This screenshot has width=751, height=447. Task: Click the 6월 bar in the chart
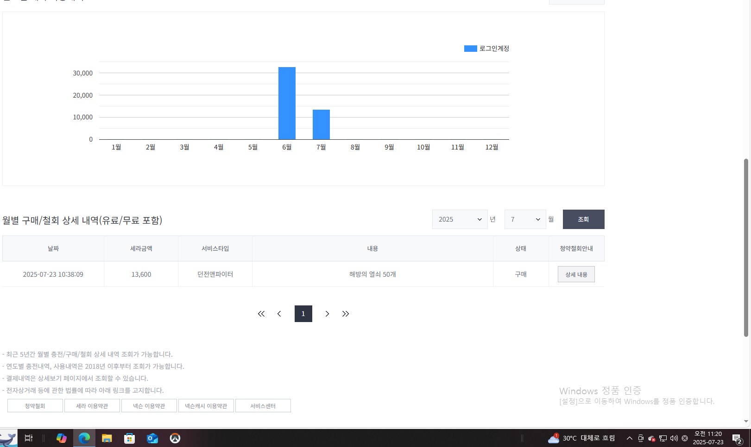coord(287,103)
